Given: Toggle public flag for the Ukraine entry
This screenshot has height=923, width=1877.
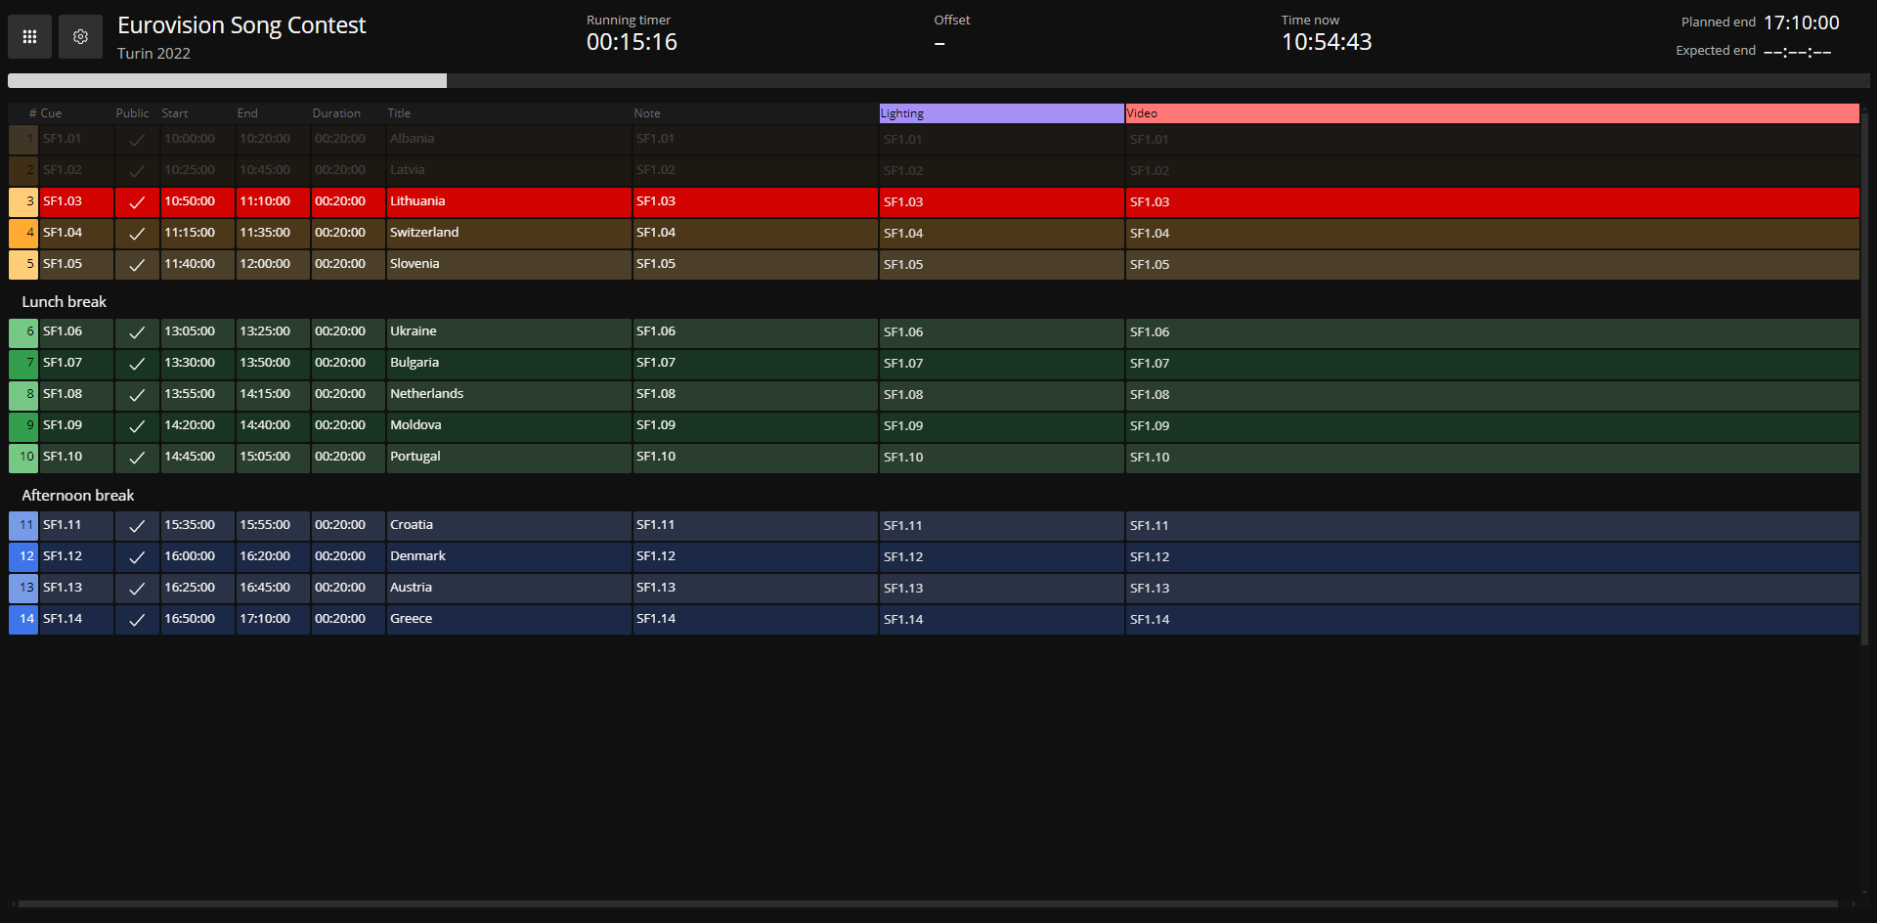Looking at the screenshot, I should [137, 331].
